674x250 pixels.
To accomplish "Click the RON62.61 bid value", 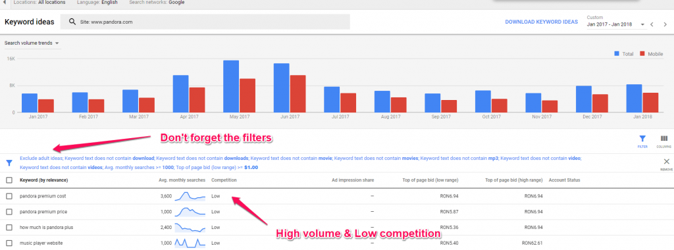I will 532,243.
